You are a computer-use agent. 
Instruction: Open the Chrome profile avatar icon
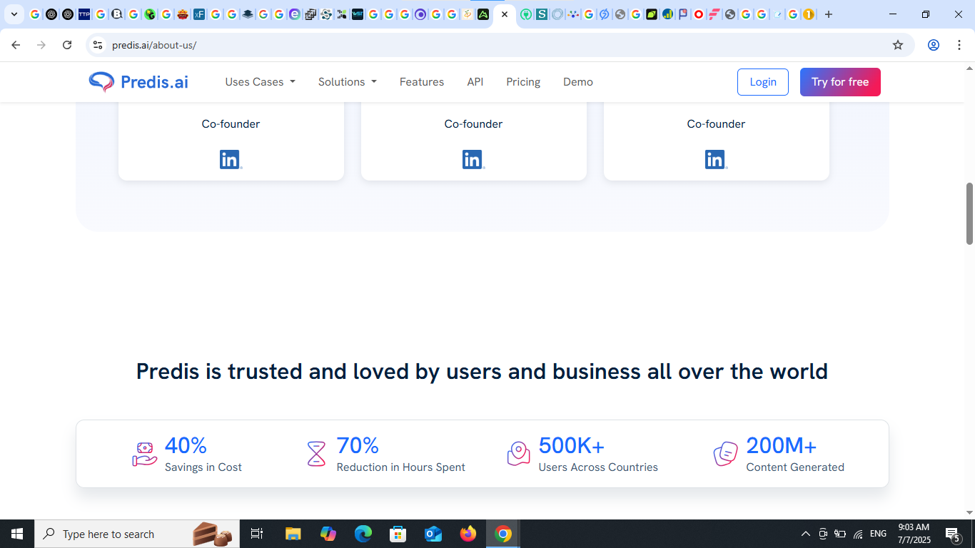pyautogui.click(x=934, y=45)
